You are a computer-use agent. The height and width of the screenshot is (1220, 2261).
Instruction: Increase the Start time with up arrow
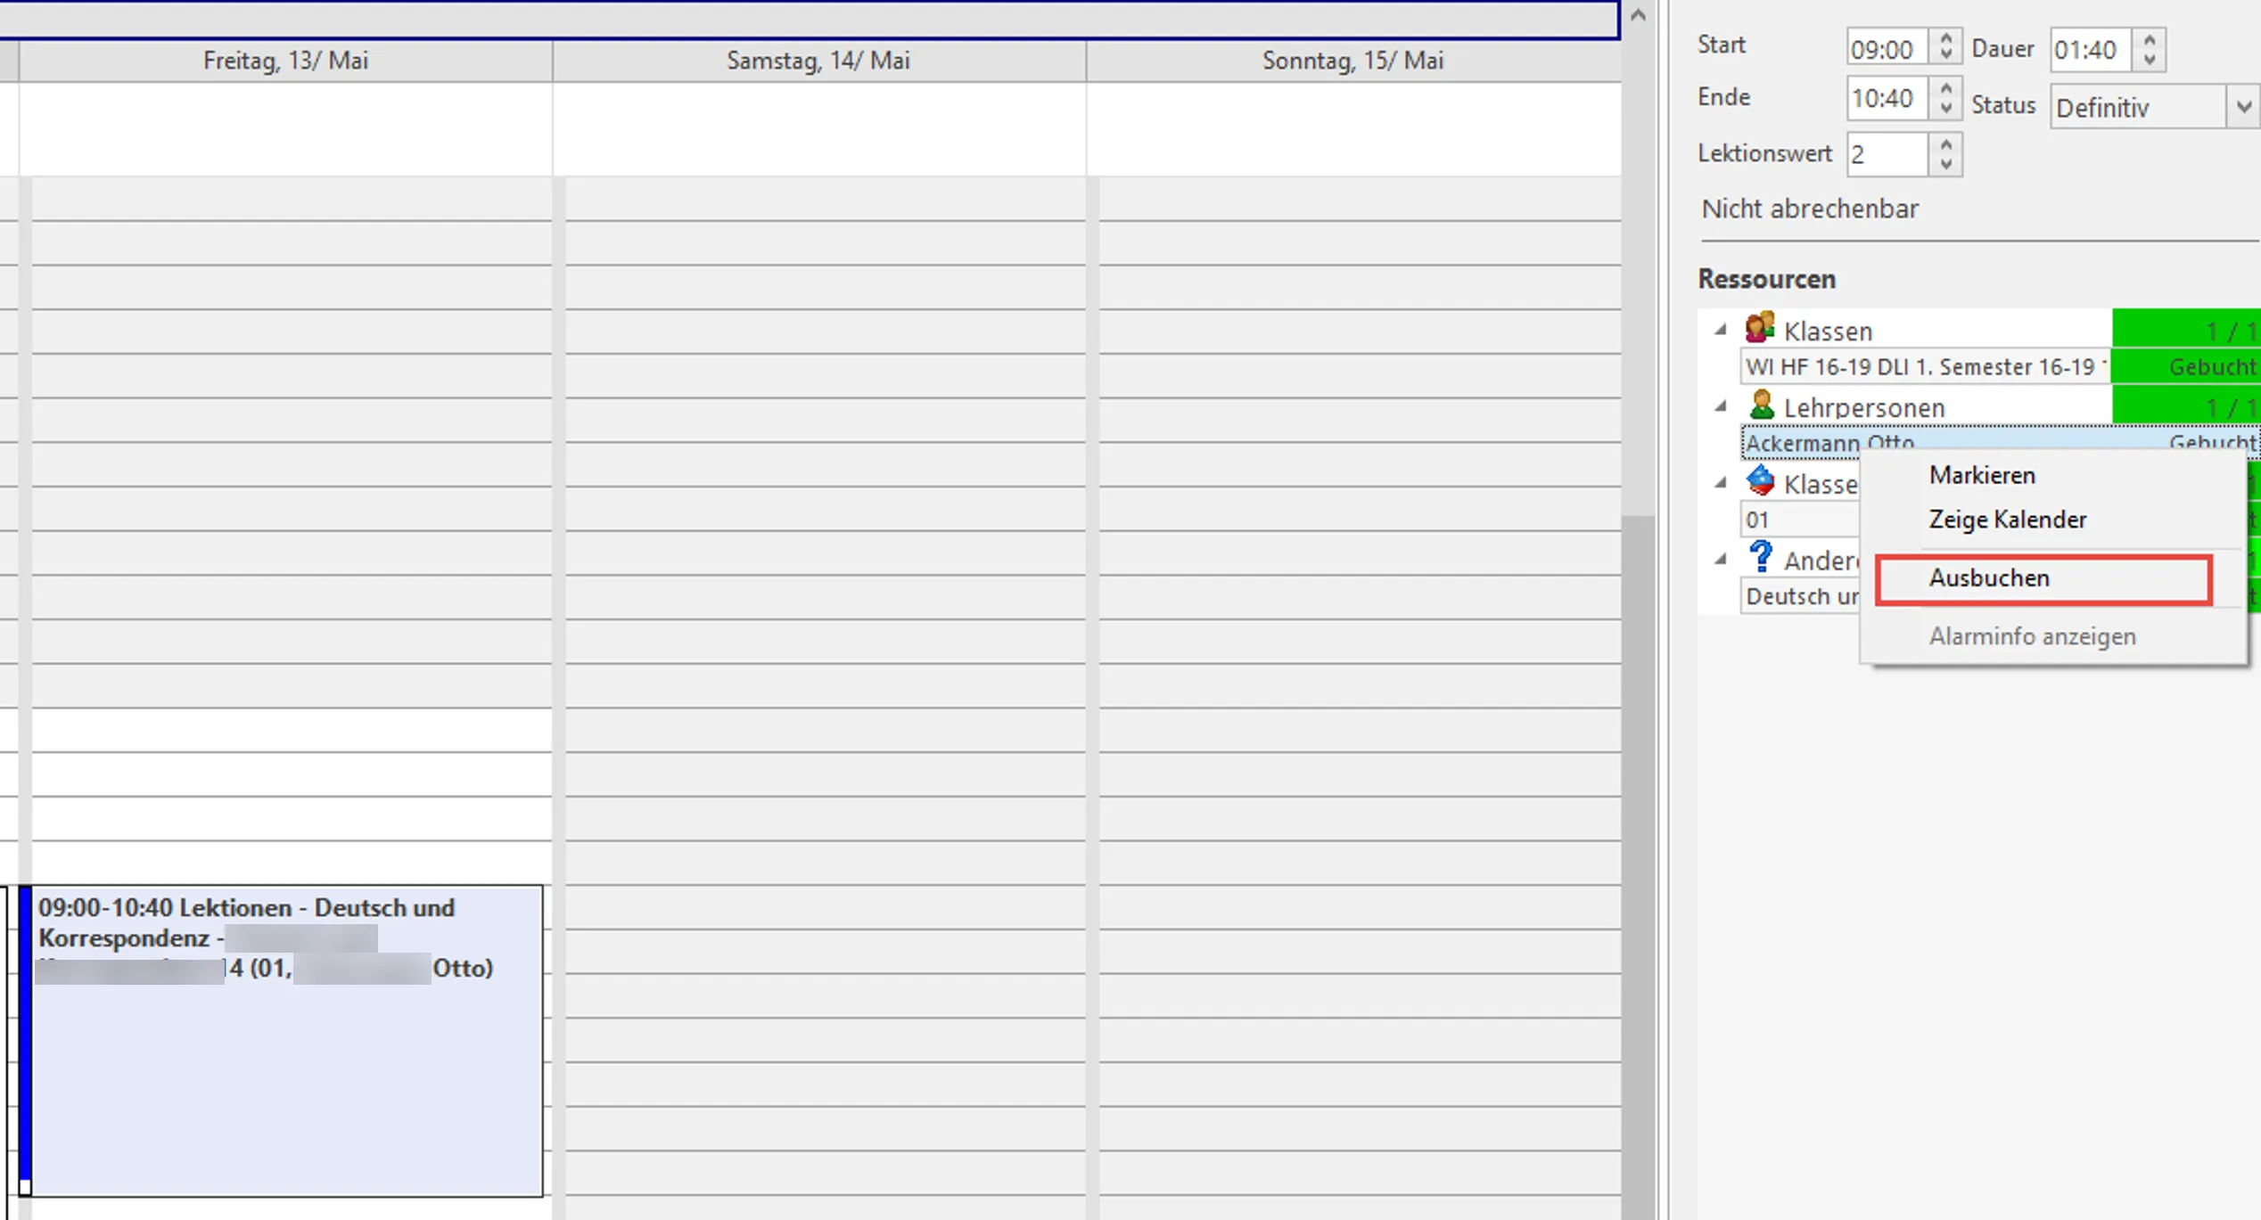tap(1946, 38)
